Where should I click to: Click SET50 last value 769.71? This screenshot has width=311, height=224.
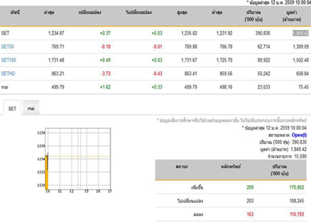58,47
